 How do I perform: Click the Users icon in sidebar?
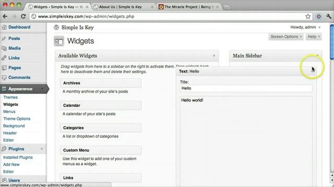point(4,180)
